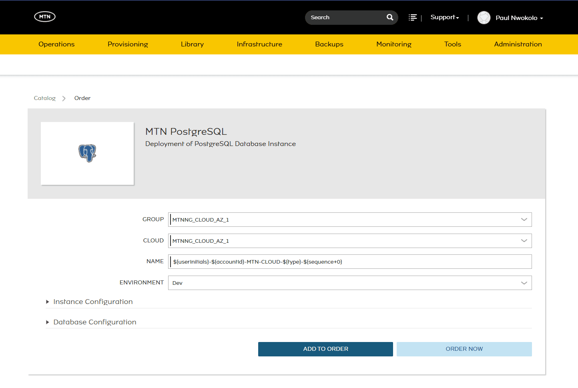The width and height of the screenshot is (578, 388).
Task: Click the Order breadcrumb item
Action: click(x=82, y=98)
